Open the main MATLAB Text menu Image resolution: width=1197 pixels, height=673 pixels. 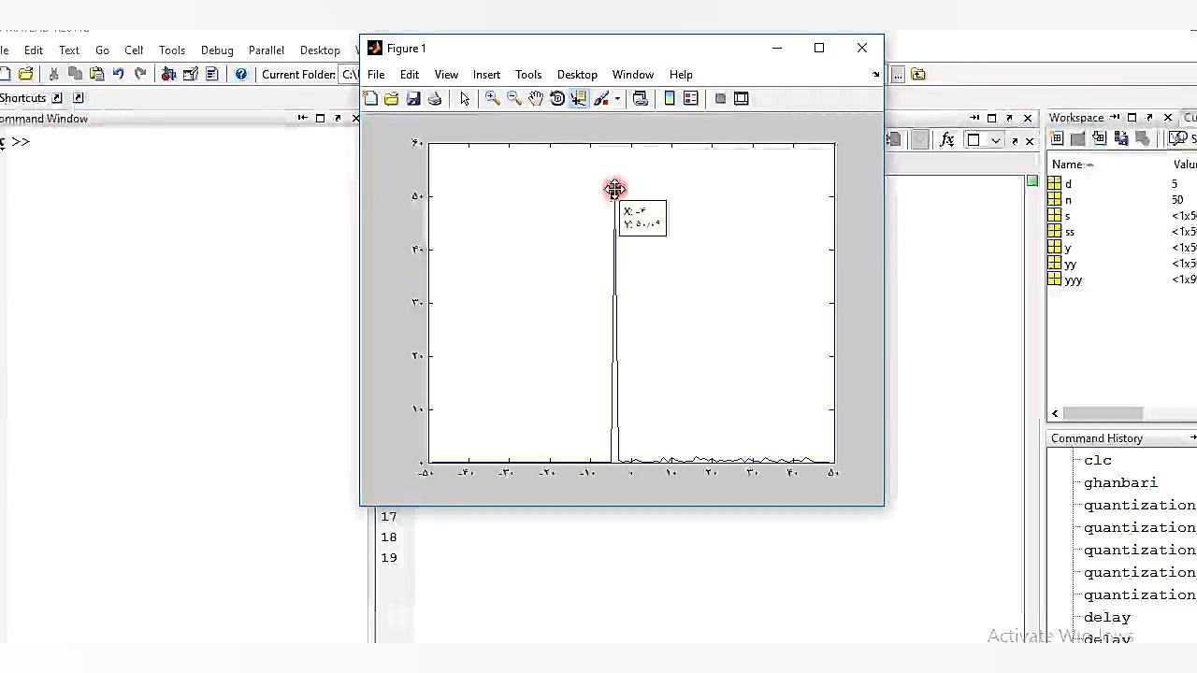(69, 50)
